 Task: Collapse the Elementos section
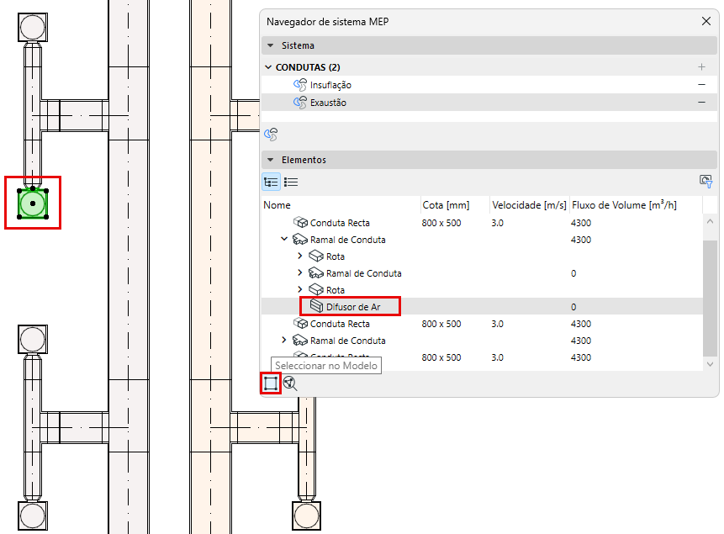pos(271,160)
